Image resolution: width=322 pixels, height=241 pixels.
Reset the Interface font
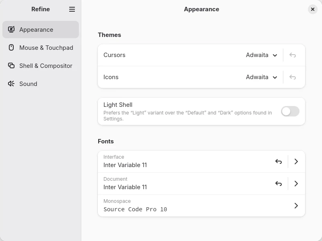pos(278,161)
